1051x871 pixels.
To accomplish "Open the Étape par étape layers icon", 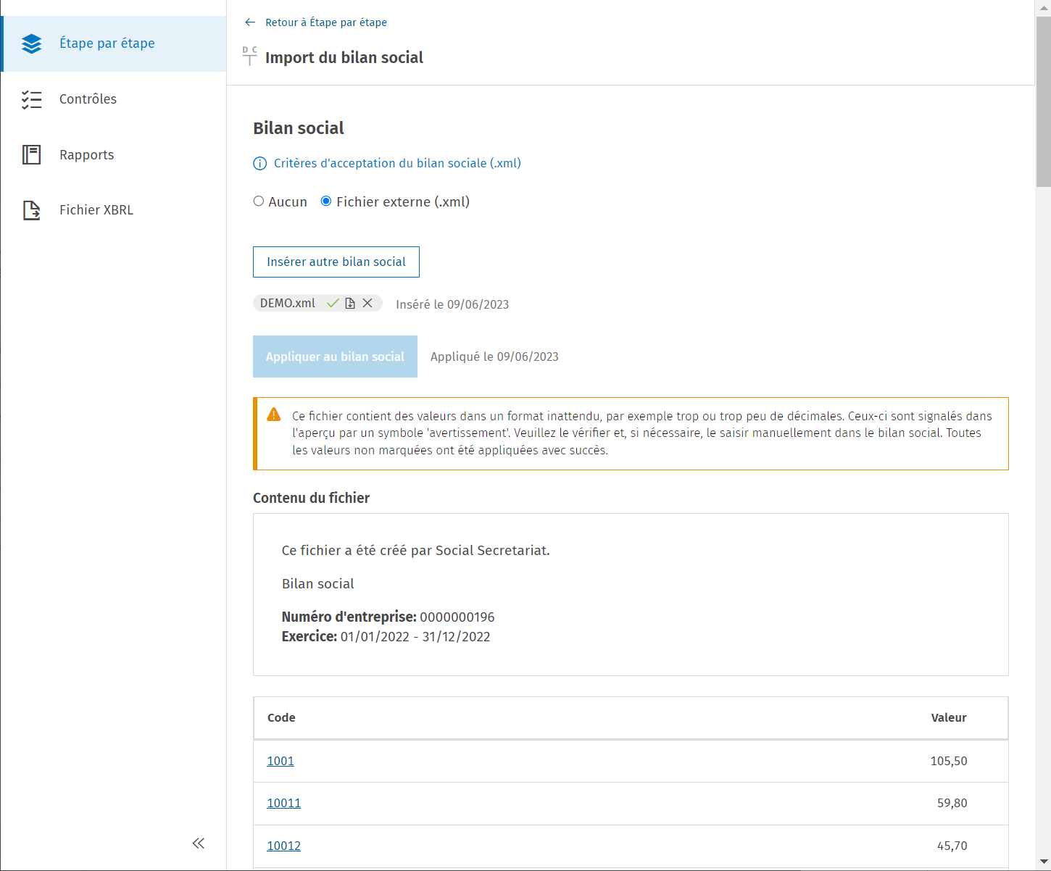I will 32,43.
